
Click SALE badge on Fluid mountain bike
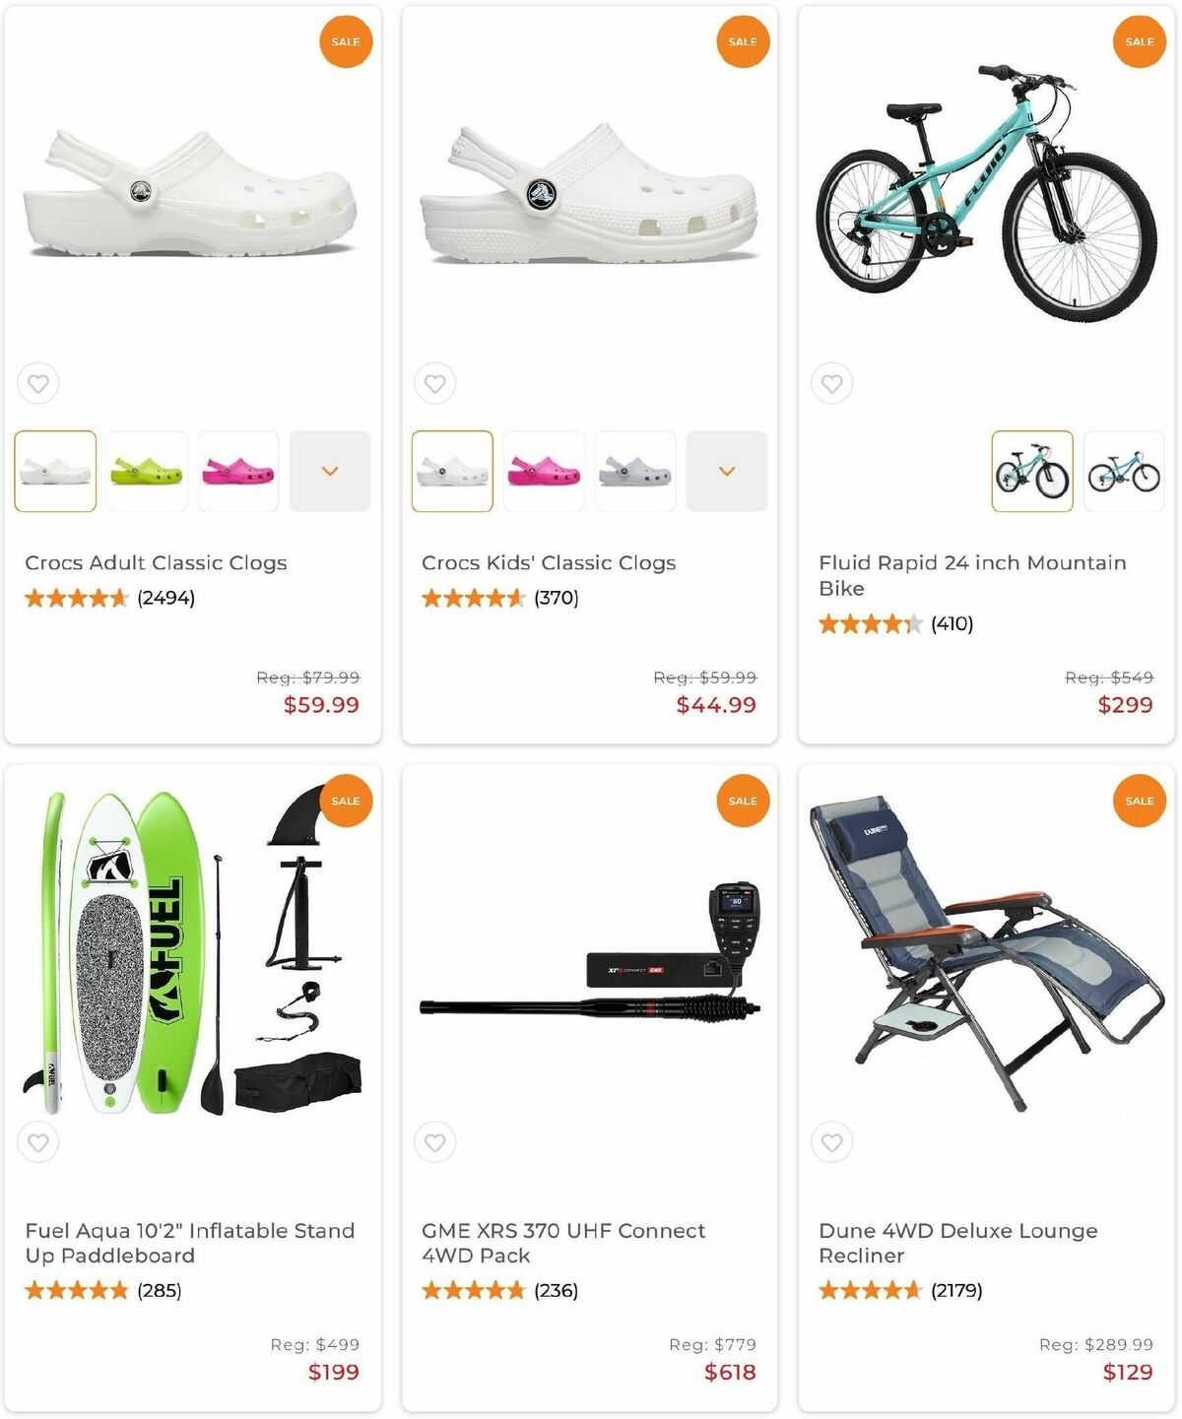[x=1140, y=41]
